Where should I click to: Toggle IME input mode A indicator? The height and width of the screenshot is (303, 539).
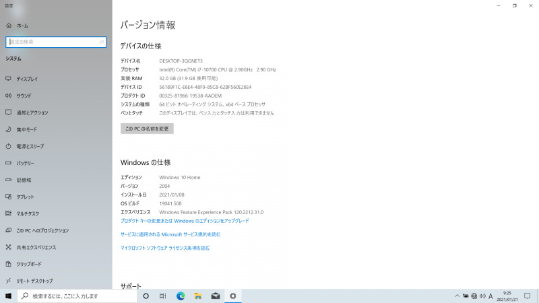pyautogui.click(x=490, y=296)
